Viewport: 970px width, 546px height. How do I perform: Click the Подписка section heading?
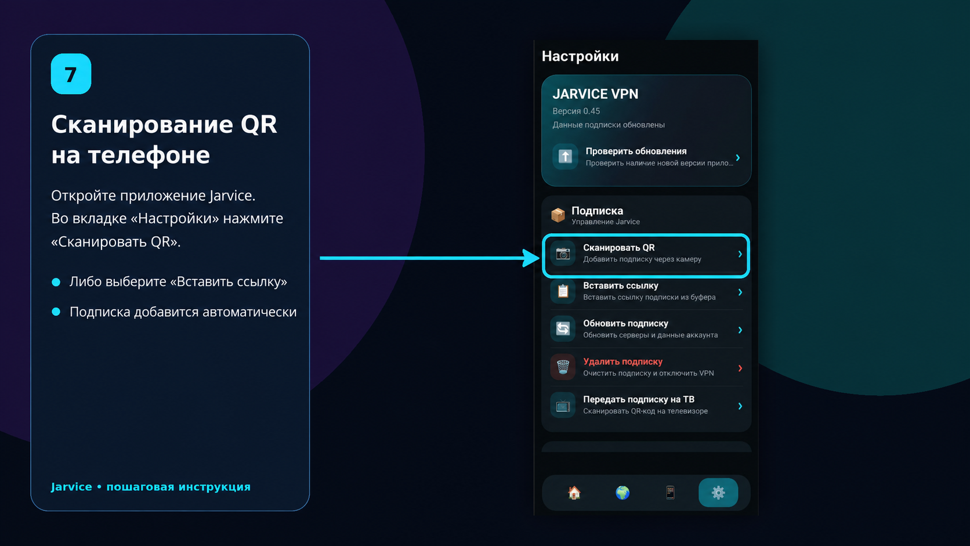(598, 211)
